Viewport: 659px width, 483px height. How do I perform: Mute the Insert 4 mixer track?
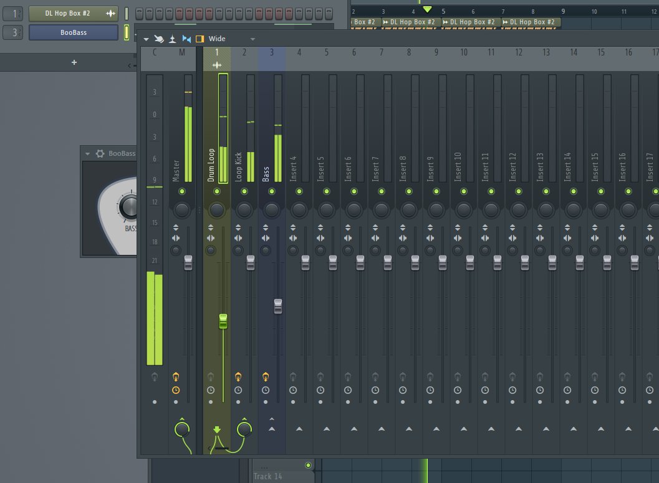pyautogui.click(x=299, y=191)
